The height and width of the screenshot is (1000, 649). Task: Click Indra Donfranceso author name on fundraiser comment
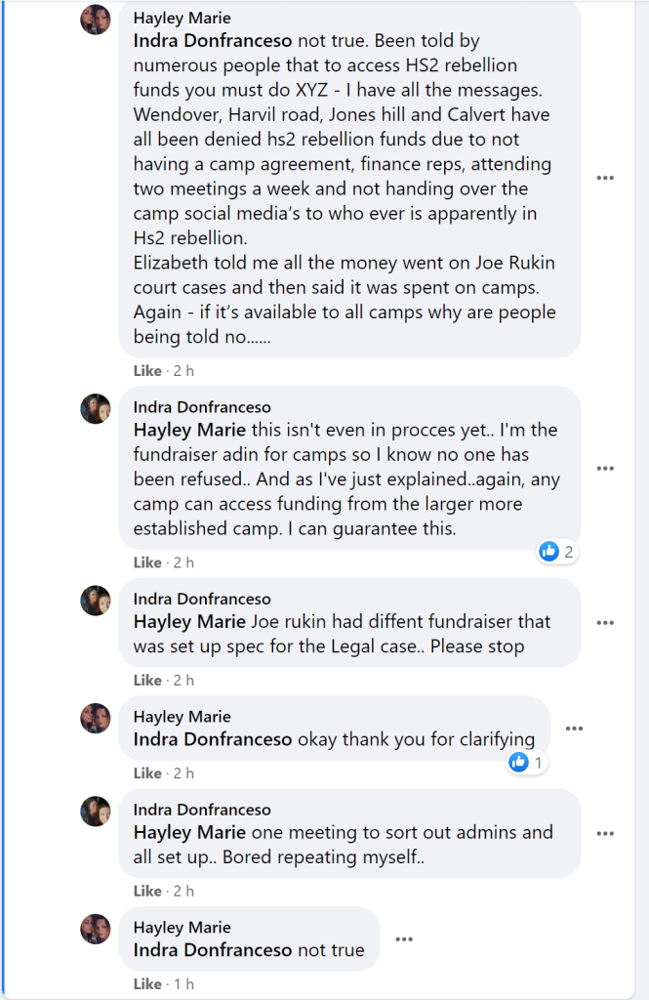pyautogui.click(x=202, y=407)
